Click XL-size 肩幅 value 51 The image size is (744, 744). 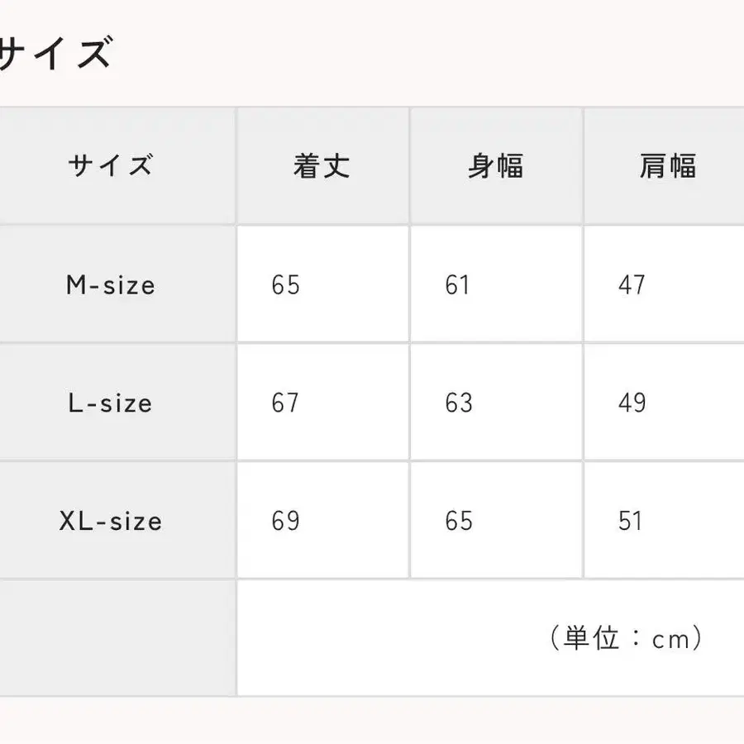(631, 522)
